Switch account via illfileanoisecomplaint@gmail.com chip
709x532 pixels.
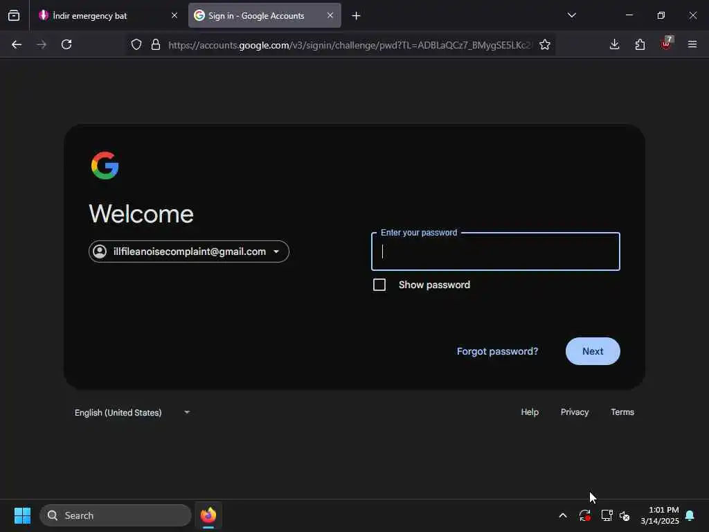tap(189, 251)
